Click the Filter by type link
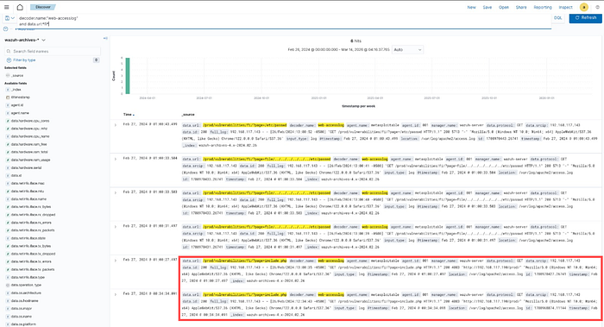 tap(24, 60)
